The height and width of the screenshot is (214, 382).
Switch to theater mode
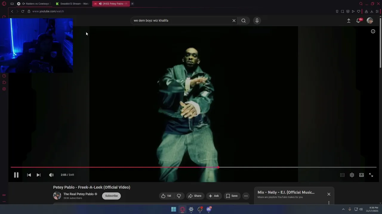tap(361, 175)
